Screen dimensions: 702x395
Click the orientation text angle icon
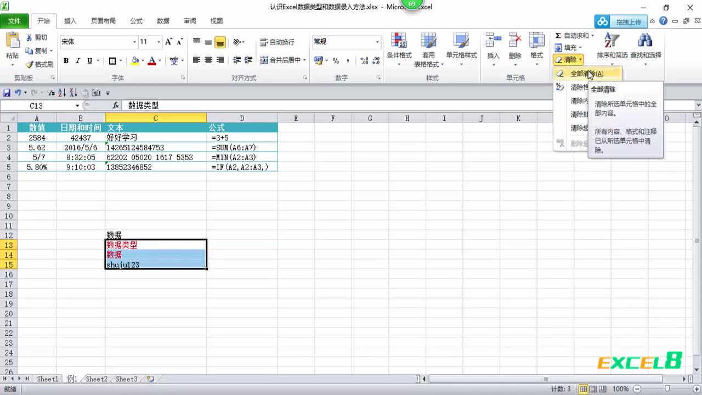point(237,42)
